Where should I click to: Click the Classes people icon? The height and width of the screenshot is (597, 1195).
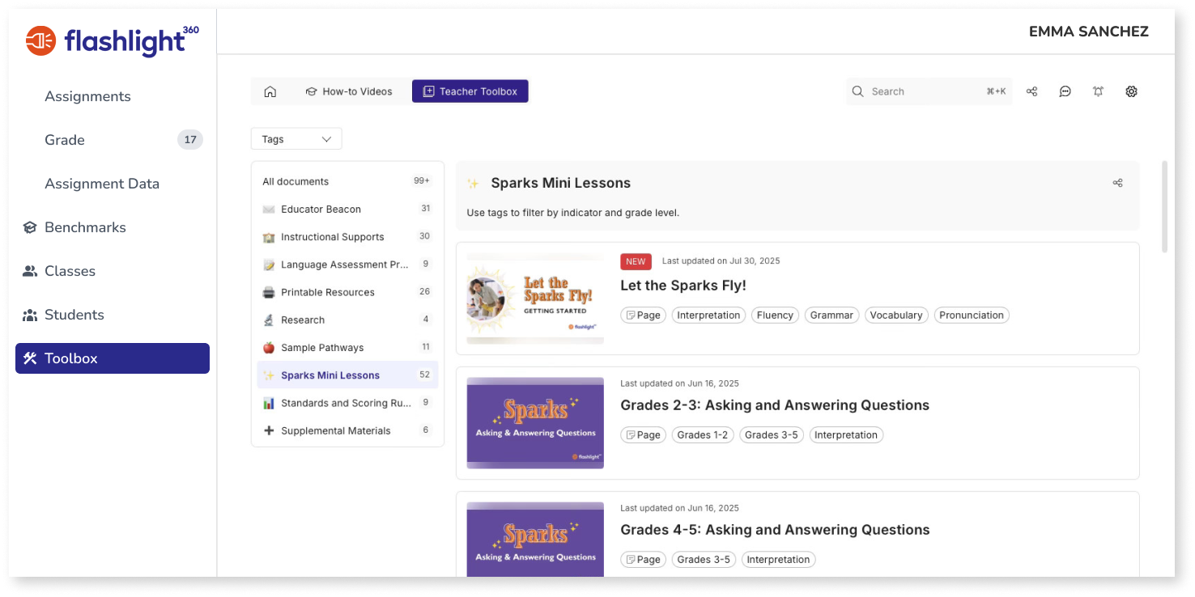(30, 271)
